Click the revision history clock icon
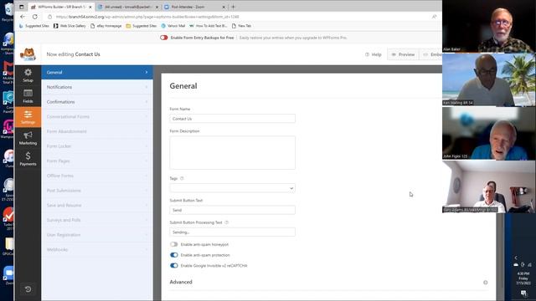The image size is (536, 301). (28, 289)
